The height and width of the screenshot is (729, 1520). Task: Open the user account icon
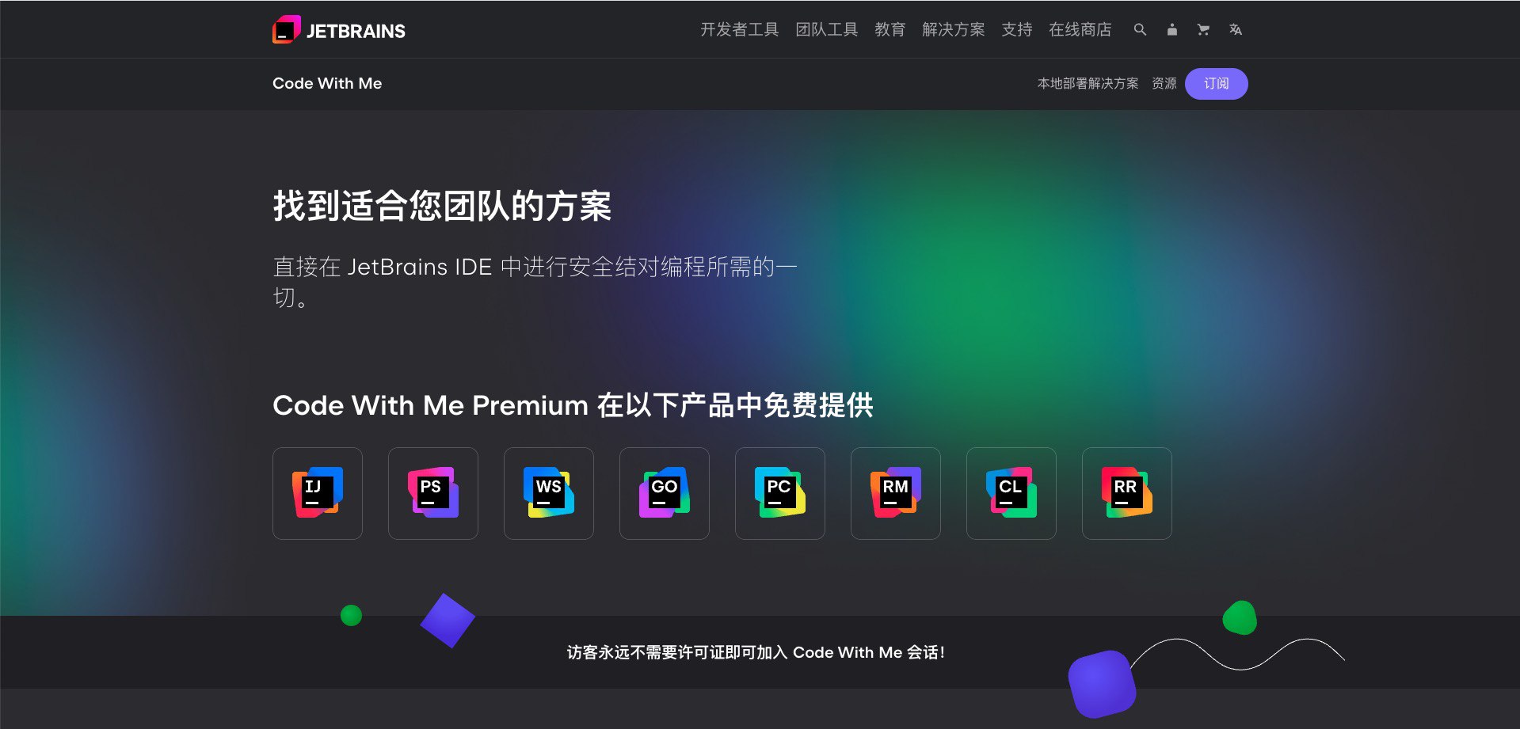[1171, 29]
